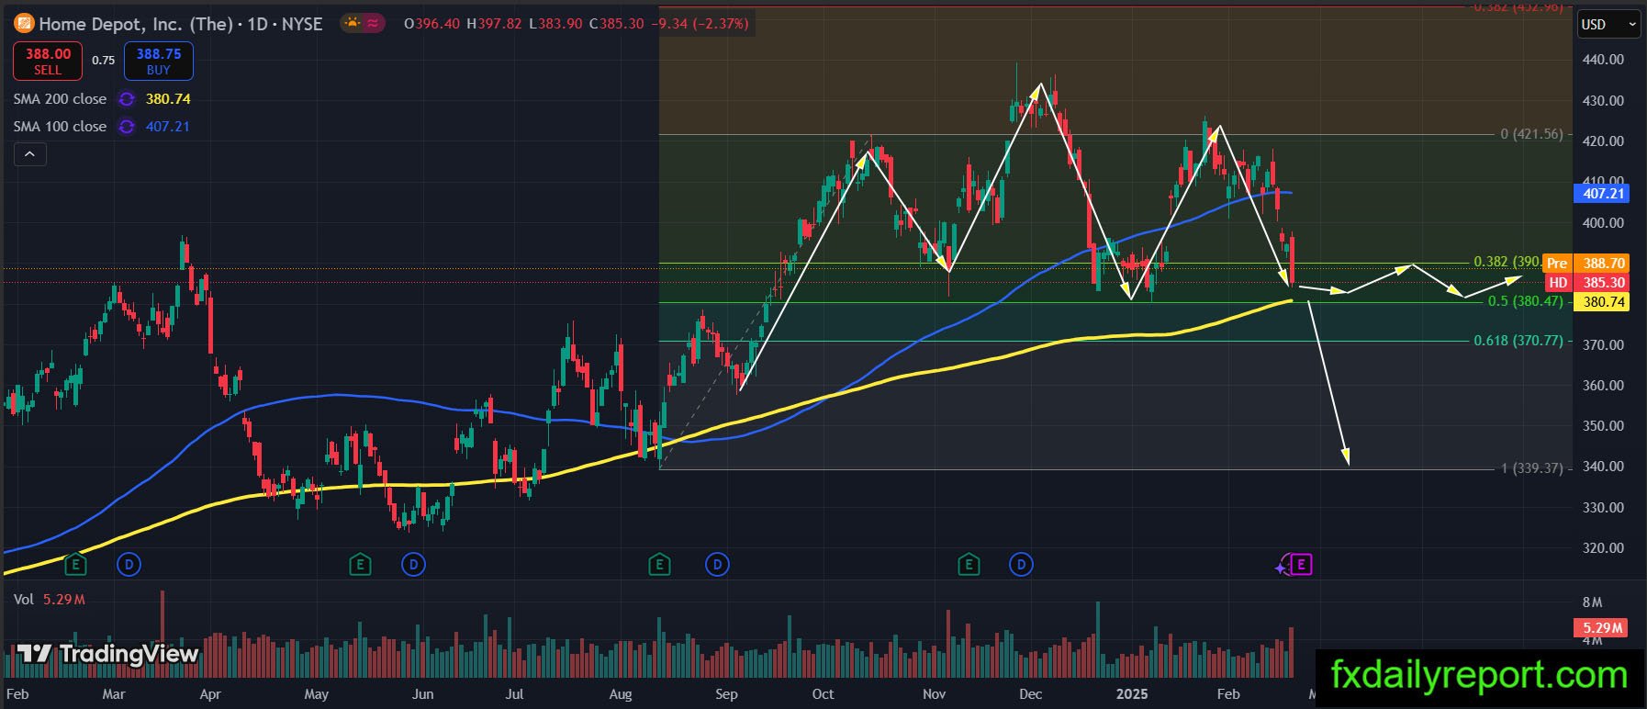Click the 2025 label on the time axis
Image resolution: width=1647 pixels, height=709 pixels.
pos(1132,694)
